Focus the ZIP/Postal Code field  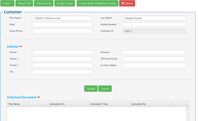[x=154, y=59]
